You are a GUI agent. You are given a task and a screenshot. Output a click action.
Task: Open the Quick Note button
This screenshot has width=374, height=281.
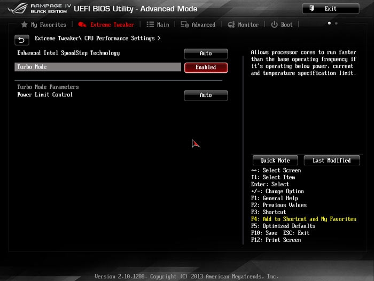[x=275, y=161]
